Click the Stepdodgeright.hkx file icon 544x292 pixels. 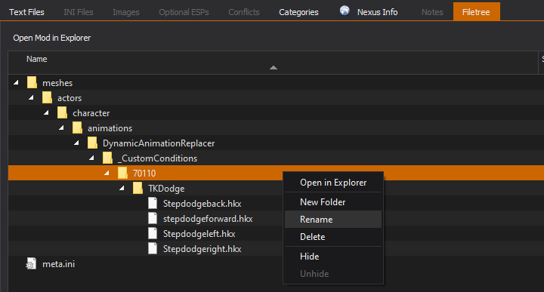point(153,248)
